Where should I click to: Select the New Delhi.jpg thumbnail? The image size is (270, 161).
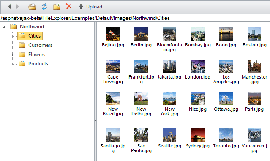(141, 98)
